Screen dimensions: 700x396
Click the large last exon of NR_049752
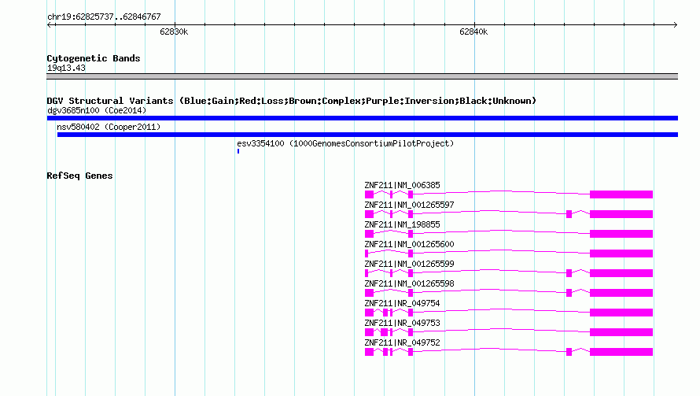coord(621,352)
